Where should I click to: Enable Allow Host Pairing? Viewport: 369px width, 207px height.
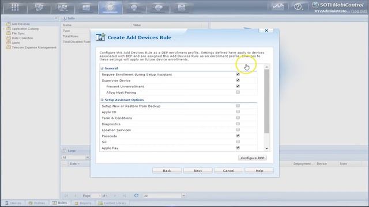238,92
